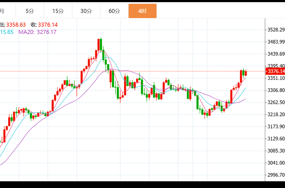Click the 3085.30 price axis label

point(276,151)
